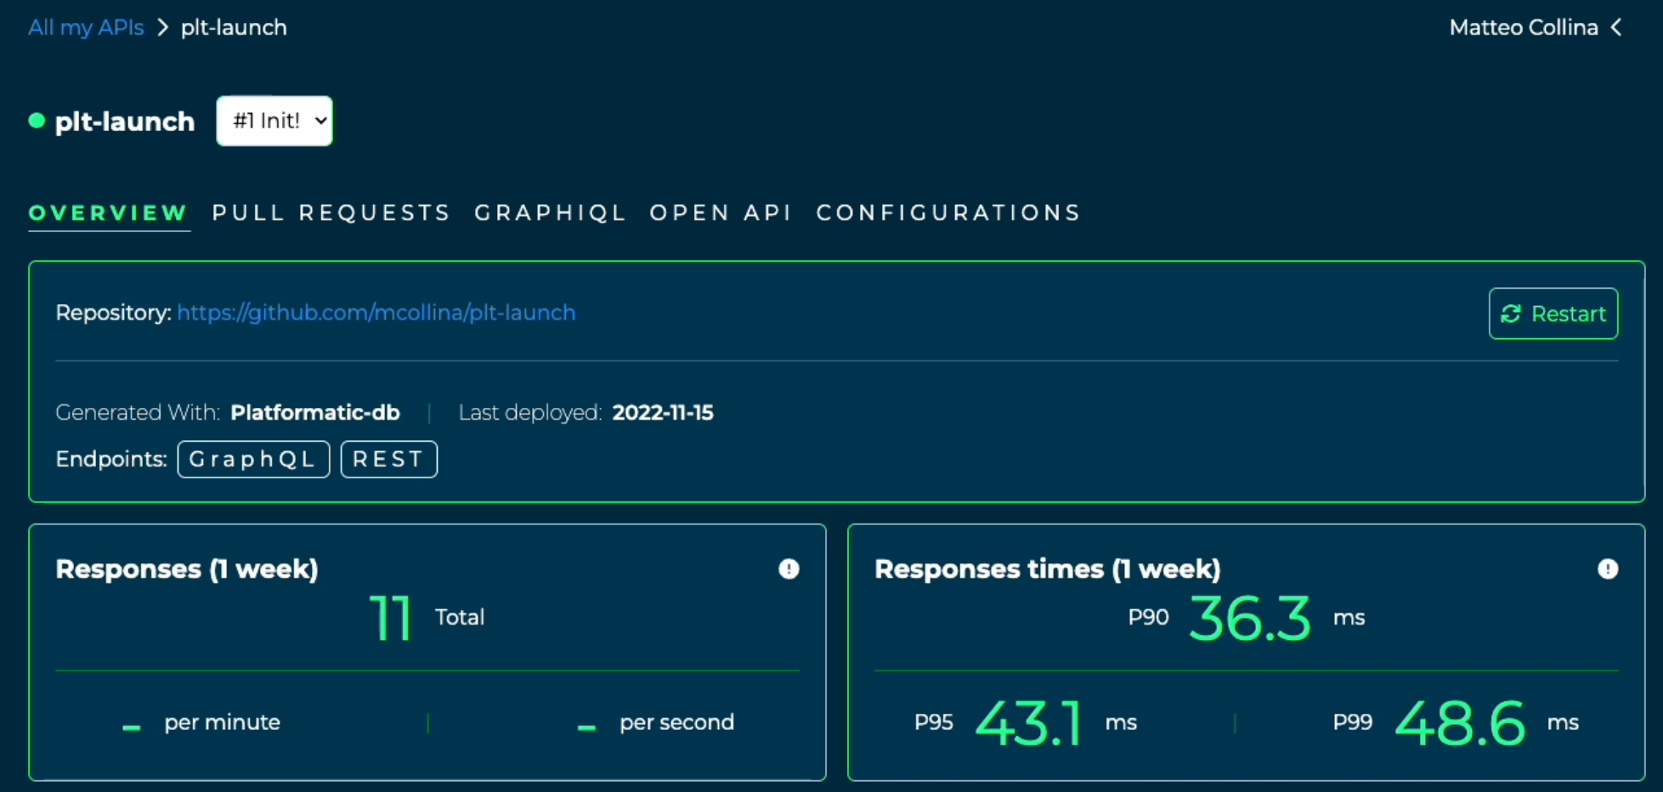
Task: Click the 'P99' label
Action: point(1353,722)
